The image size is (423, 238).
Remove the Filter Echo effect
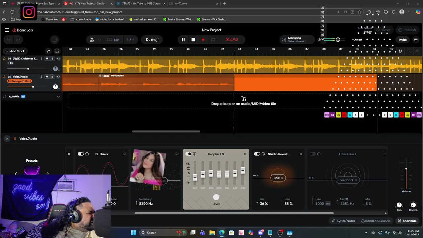(x=384, y=154)
